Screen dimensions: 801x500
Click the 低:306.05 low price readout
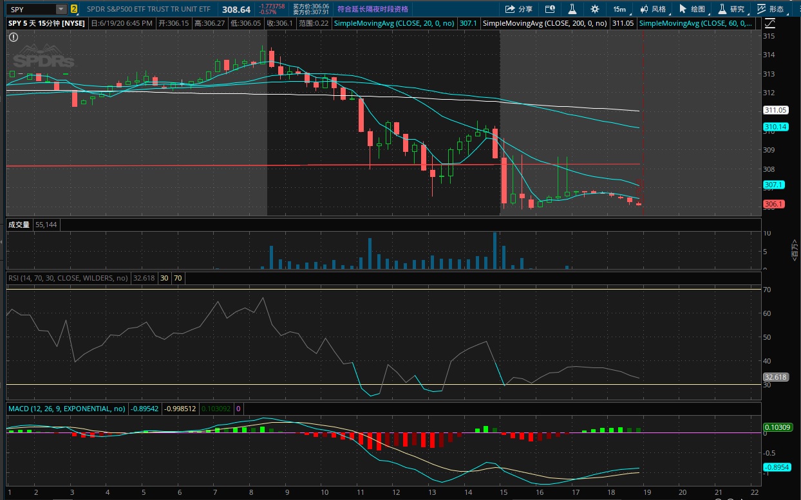click(246, 23)
